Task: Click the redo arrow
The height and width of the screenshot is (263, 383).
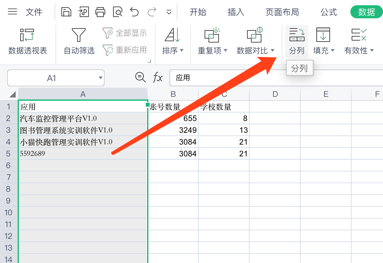Action: tap(152, 12)
